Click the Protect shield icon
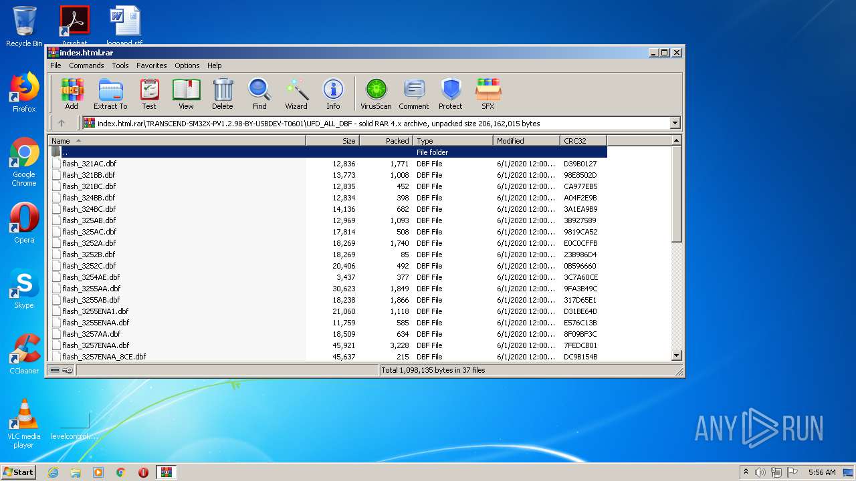 tap(451, 94)
